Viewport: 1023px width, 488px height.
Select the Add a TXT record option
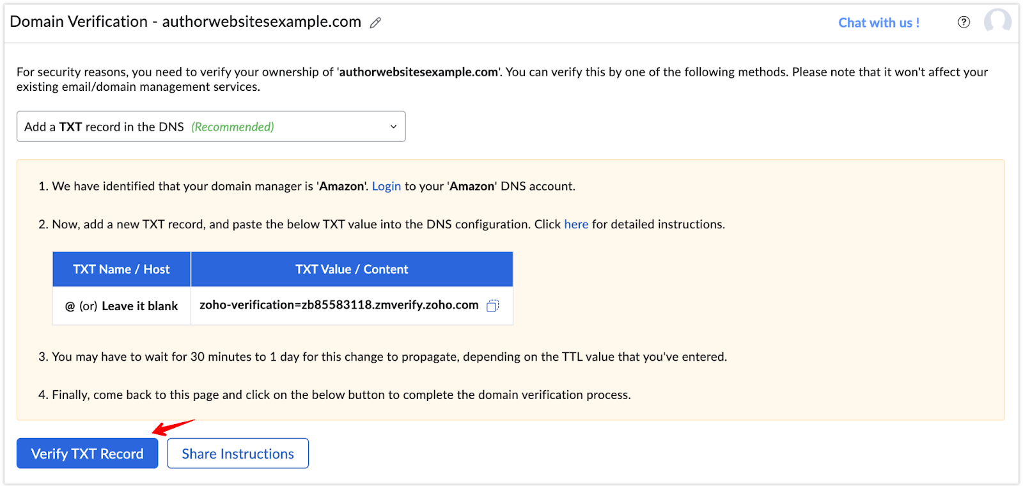click(x=211, y=127)
